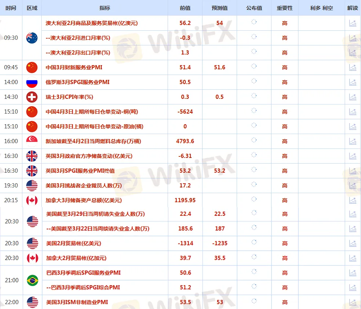The width and height of the screenshot is (361, 309).
Task: Click the Russian flag icon
Action: pyautogui.click(x=32, y=82)
